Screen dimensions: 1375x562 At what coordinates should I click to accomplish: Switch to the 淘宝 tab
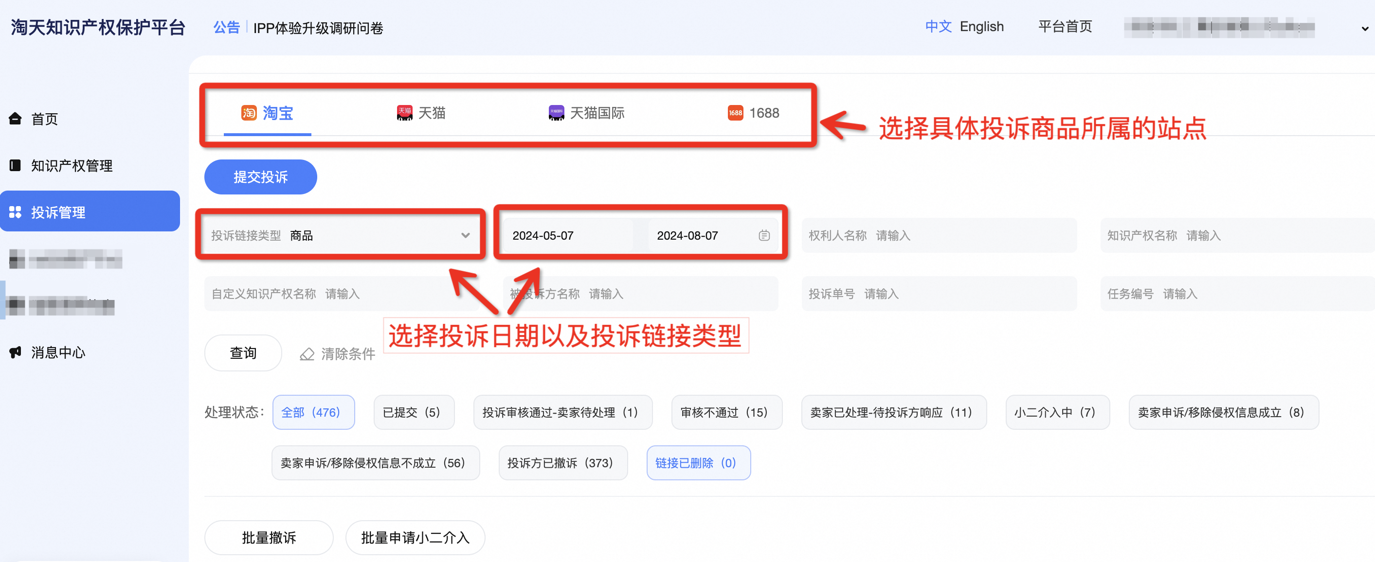click(x=268, y=113)
